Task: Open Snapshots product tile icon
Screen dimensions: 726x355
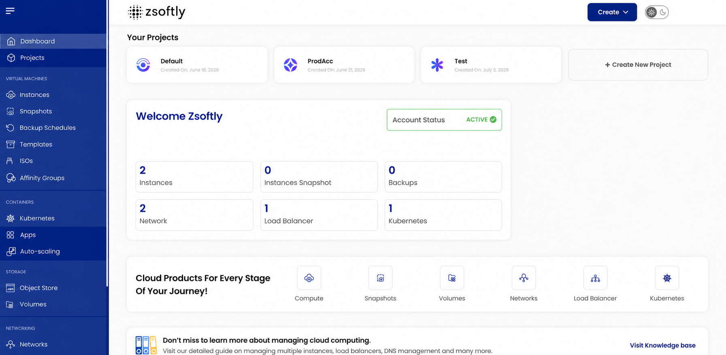Action: (x=380, y=278)
